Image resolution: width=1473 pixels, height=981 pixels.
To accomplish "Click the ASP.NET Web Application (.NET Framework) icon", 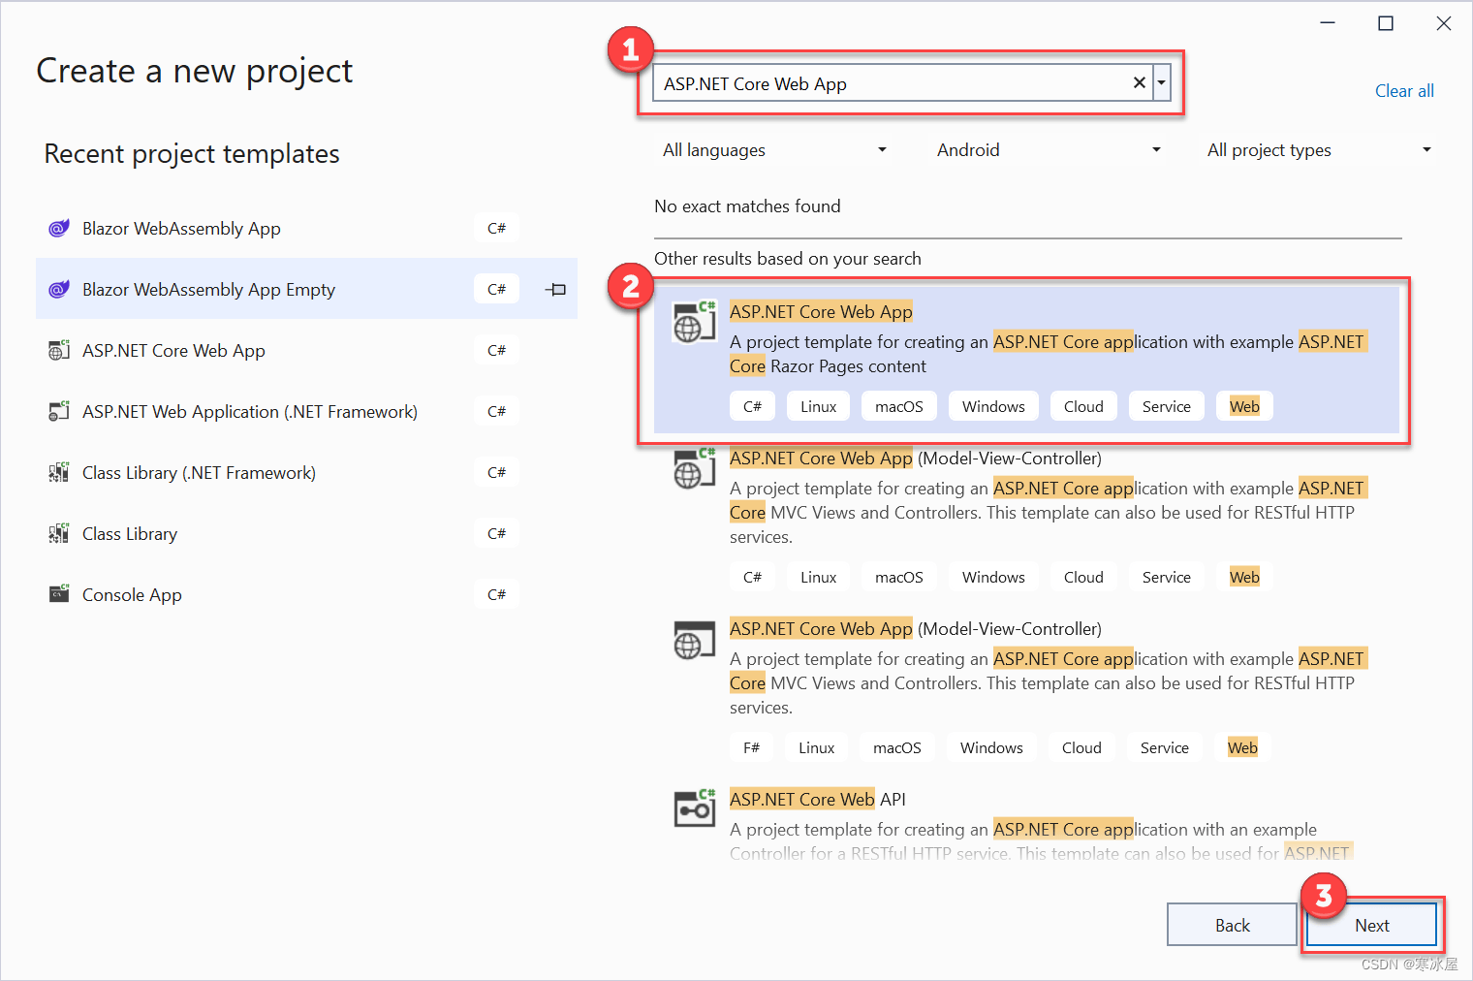I will pos(58,411).
